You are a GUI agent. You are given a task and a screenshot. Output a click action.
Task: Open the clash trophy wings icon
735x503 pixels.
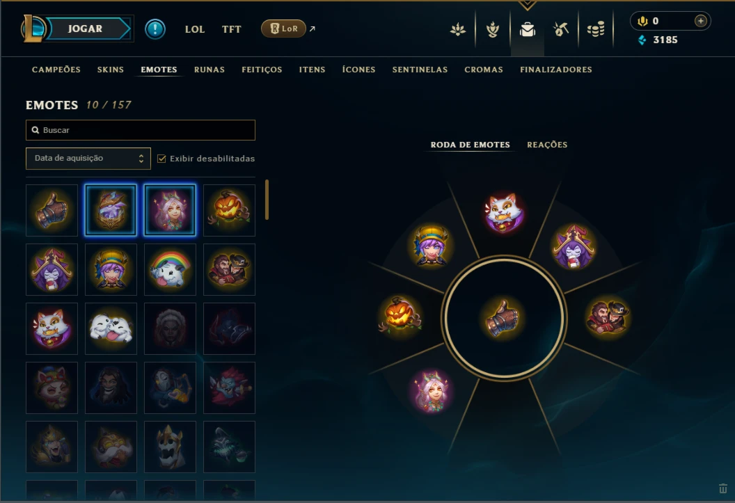(493, 29)
